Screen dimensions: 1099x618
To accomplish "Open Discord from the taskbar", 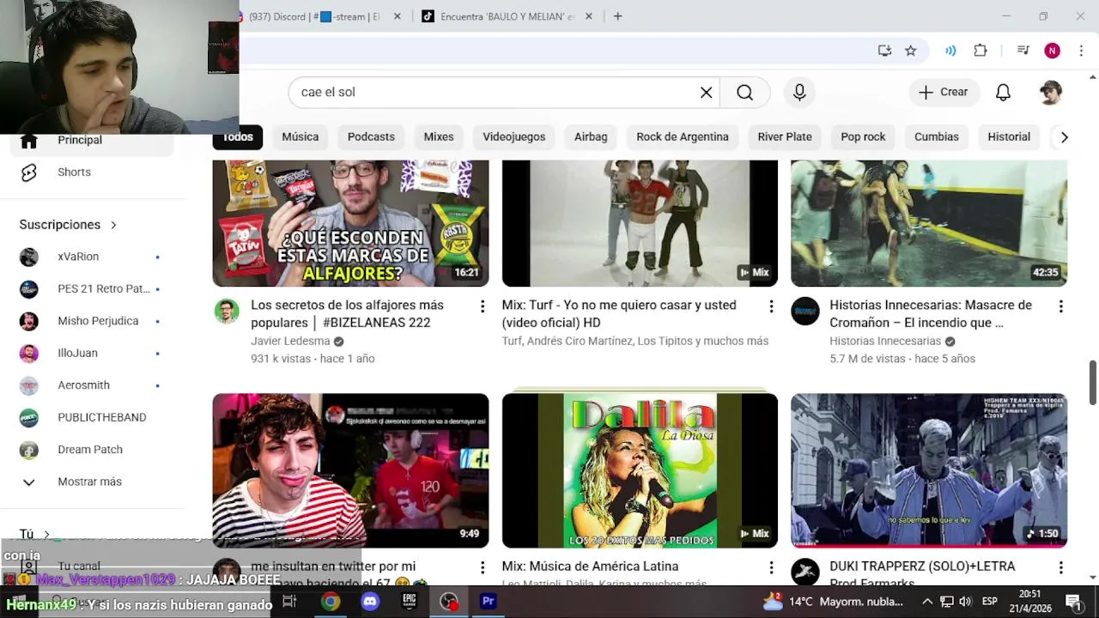I will pyautogui.click(x=370, y=602).
